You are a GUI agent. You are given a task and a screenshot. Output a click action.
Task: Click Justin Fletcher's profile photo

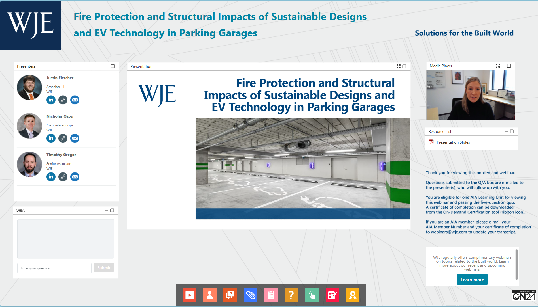coord(29,87)
